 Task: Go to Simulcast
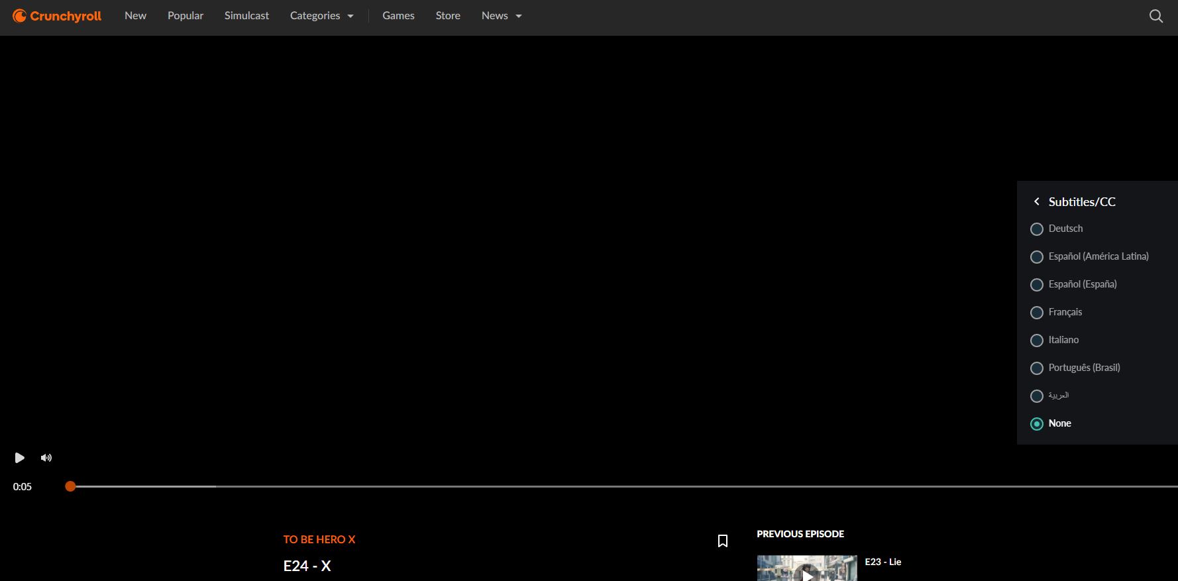coord(246,16)
